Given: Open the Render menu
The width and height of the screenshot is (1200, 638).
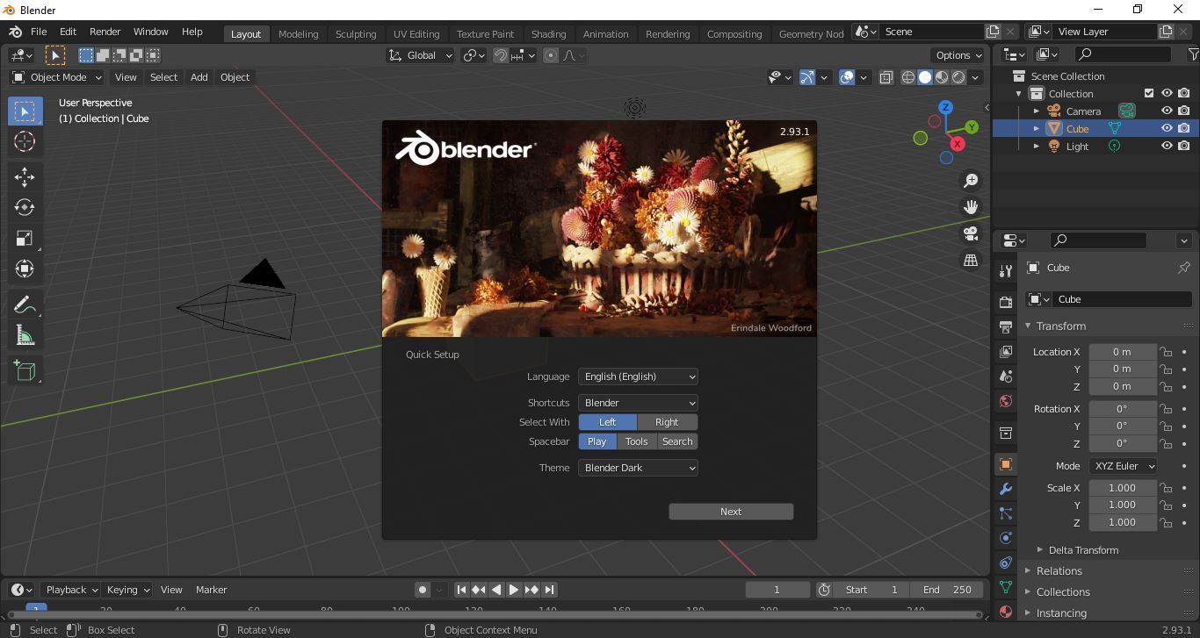Looking at the screenshot, I should tap(105, 32).
